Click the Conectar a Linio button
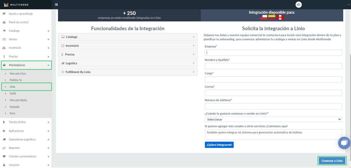351x168 pixels. tap(332, 161)
